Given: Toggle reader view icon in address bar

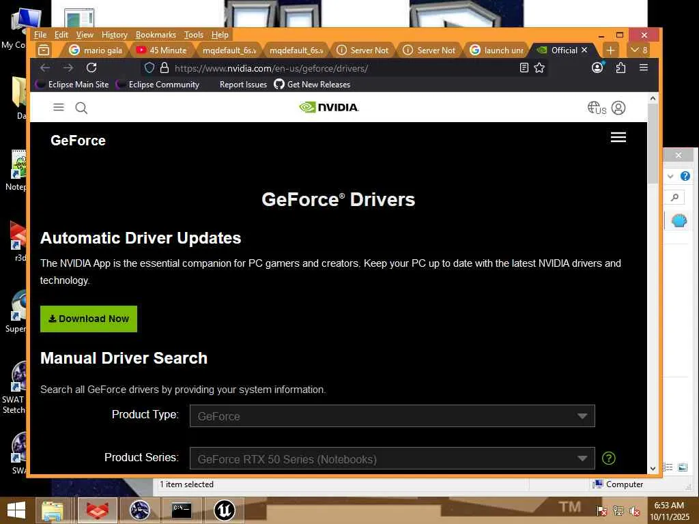Looking at the screenshot, I should pos(524,68).
